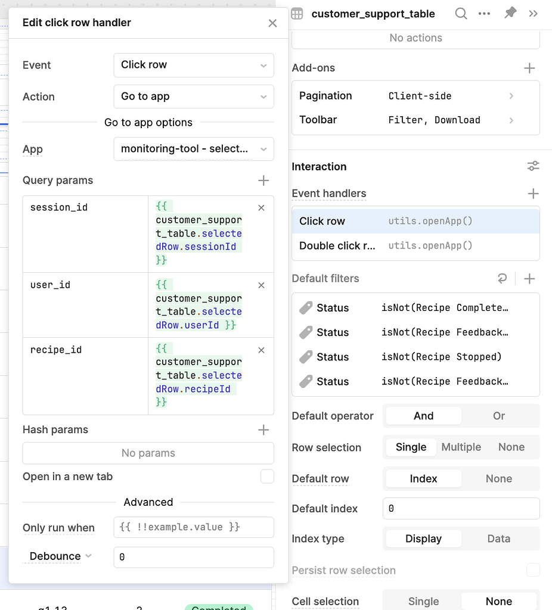Click the search icon in inspector header
This screenshot has height=610, width=552.
pos(461,14)
